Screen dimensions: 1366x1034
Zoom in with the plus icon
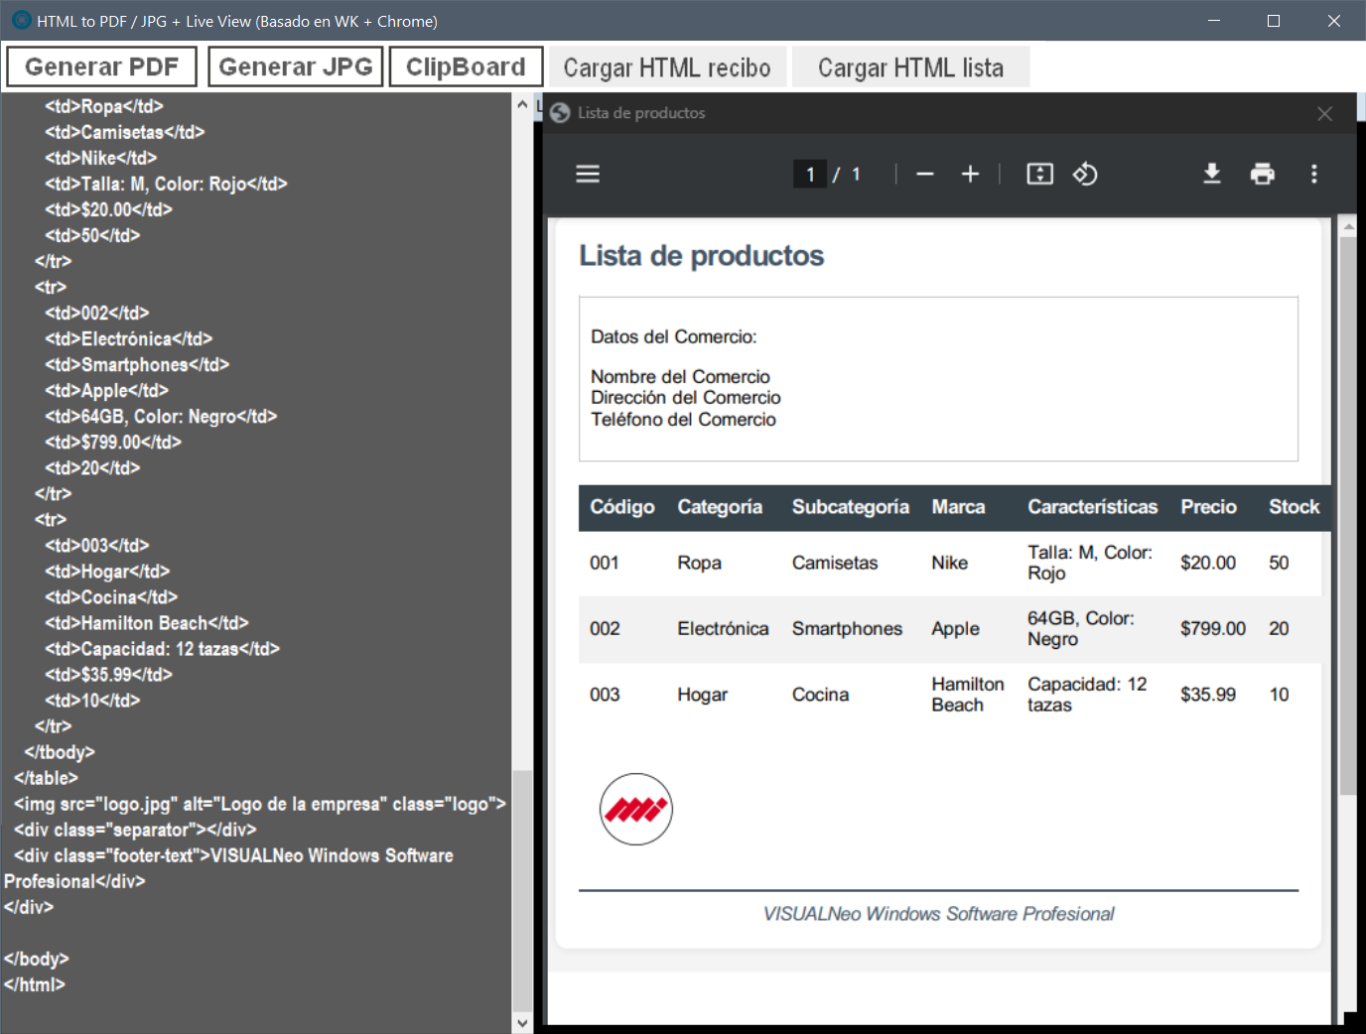tap(970, 175)
